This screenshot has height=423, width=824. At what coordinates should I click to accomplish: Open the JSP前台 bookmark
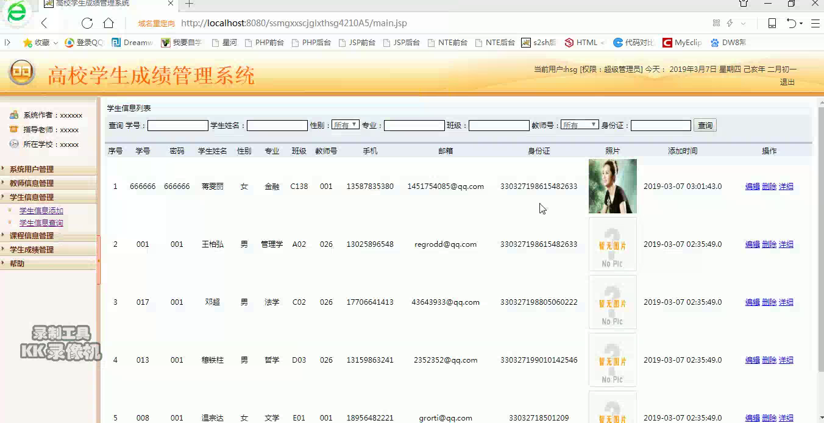click(x=357, y=43)
